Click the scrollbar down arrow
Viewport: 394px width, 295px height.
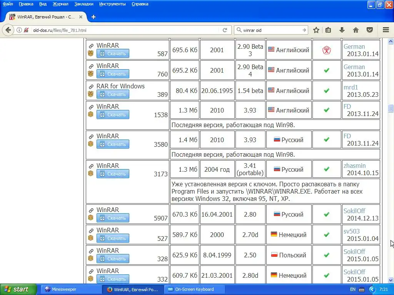(391, 280)
